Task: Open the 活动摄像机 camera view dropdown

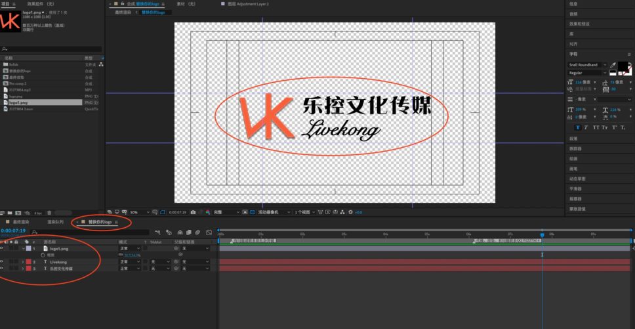Action: pos(274,212)
